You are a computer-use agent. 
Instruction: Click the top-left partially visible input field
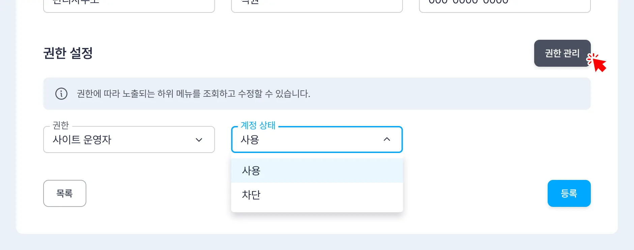click(129, 5)
